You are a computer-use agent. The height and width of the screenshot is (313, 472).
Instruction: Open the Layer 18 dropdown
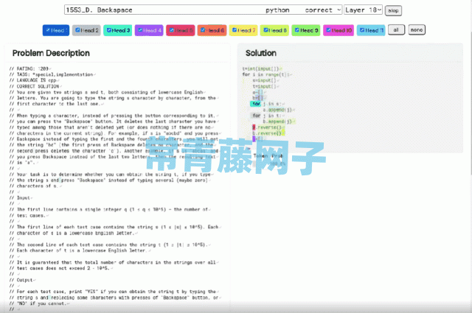(x=364, y=10)
